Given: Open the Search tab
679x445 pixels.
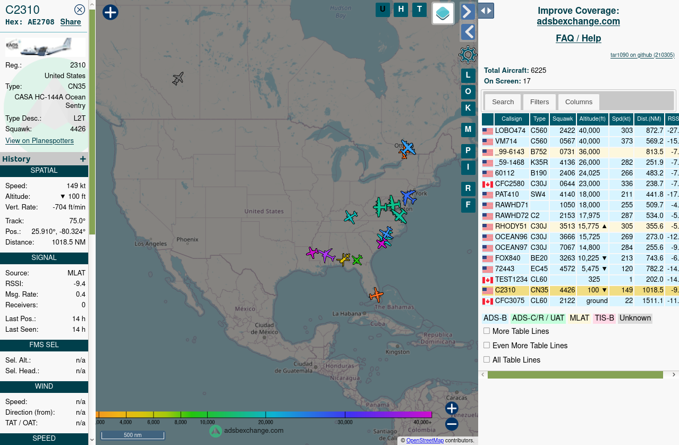Looking at the screenshot, I should (503, 102).
